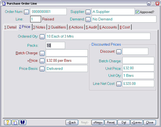Click the Ordered Qty field
161x127 pixels.
coord(98,36)
